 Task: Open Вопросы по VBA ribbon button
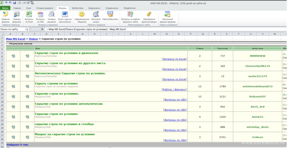click(x=40, y=17)
